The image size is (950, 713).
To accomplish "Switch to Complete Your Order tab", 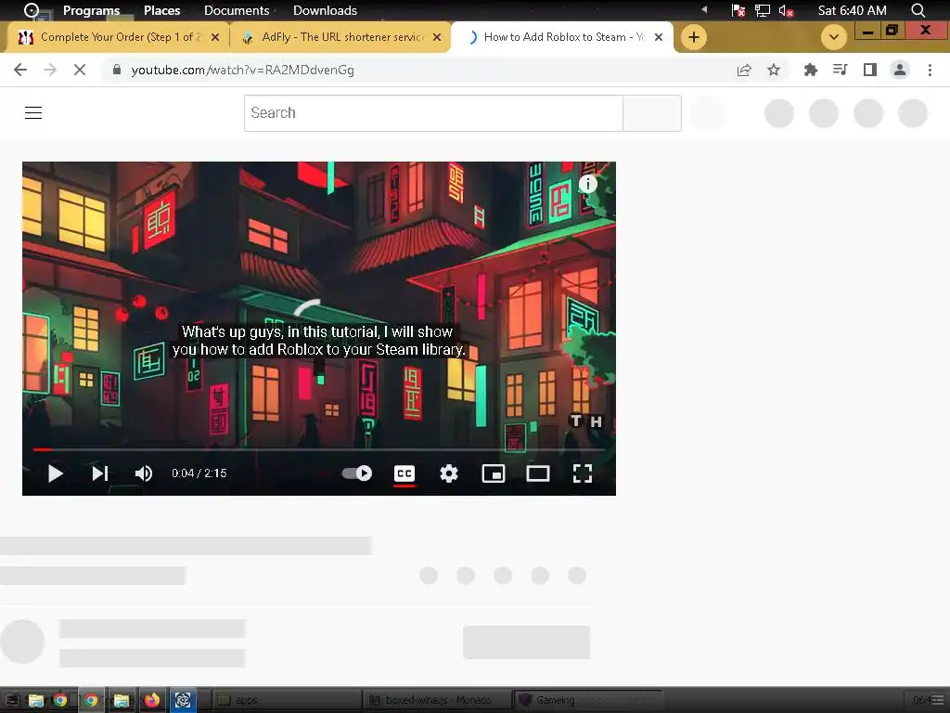I will click(x=118, y=37).
